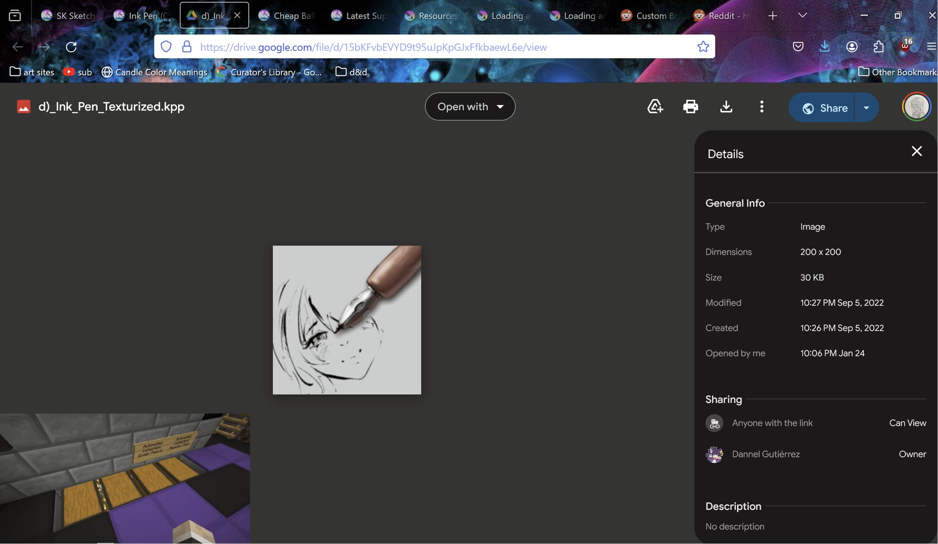The height and width of the screenshot is (544, 938).
Task: Bookmark this page with star icon
Action: (x=703, y=47)
